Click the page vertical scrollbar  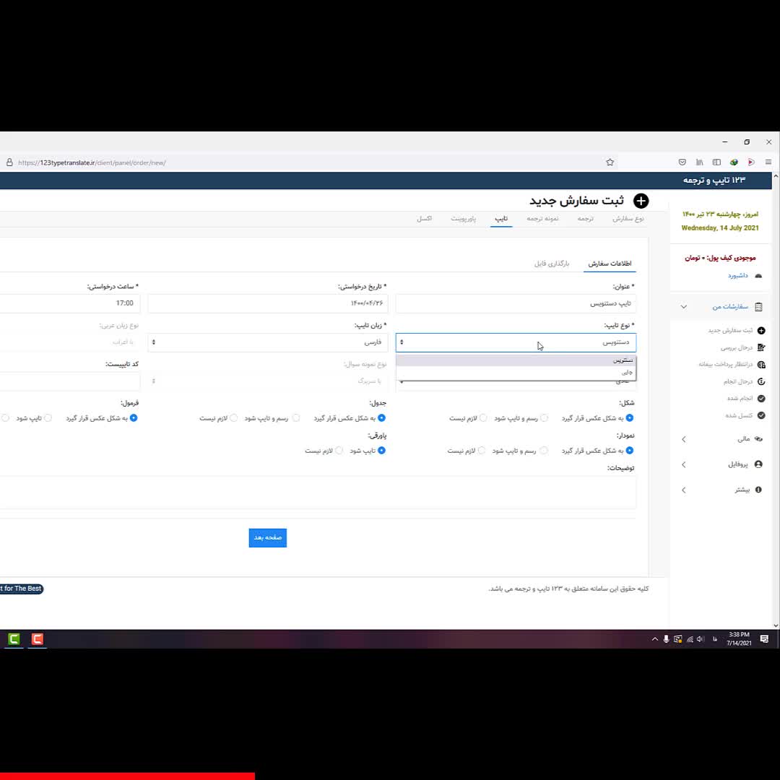pos(776,397)
